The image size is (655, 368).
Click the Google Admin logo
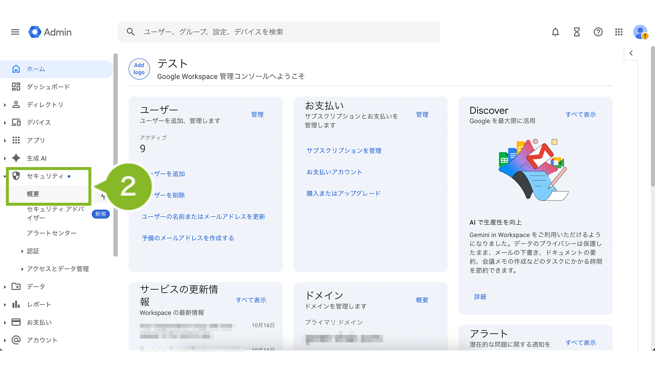tap(50, 32)
